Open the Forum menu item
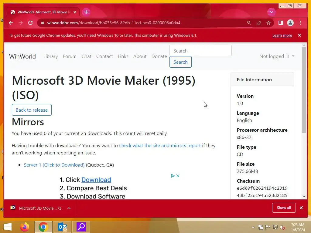 click(x=70, y=56)
